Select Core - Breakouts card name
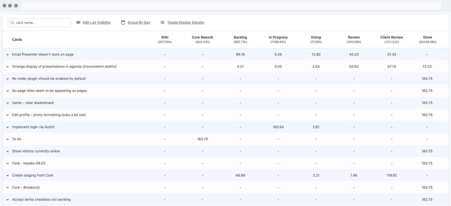The width and height of the screenshot is (451, 206). coord(26,188)
